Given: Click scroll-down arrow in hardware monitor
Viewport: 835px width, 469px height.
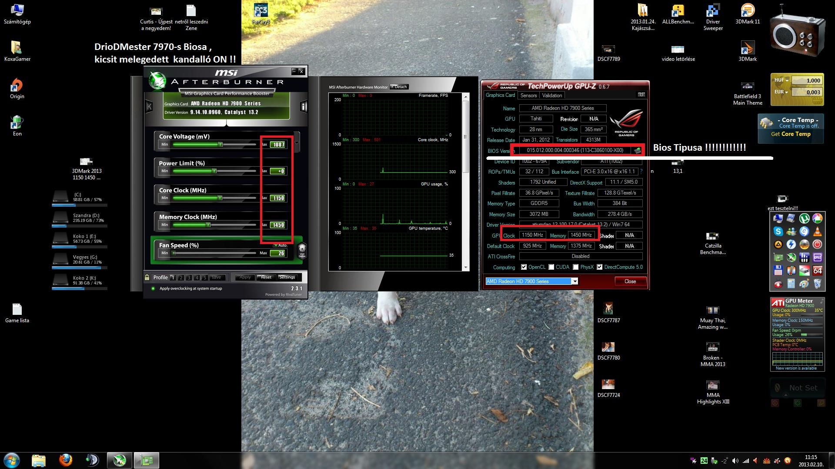Looking at the screenshot, I should (466, 268).
